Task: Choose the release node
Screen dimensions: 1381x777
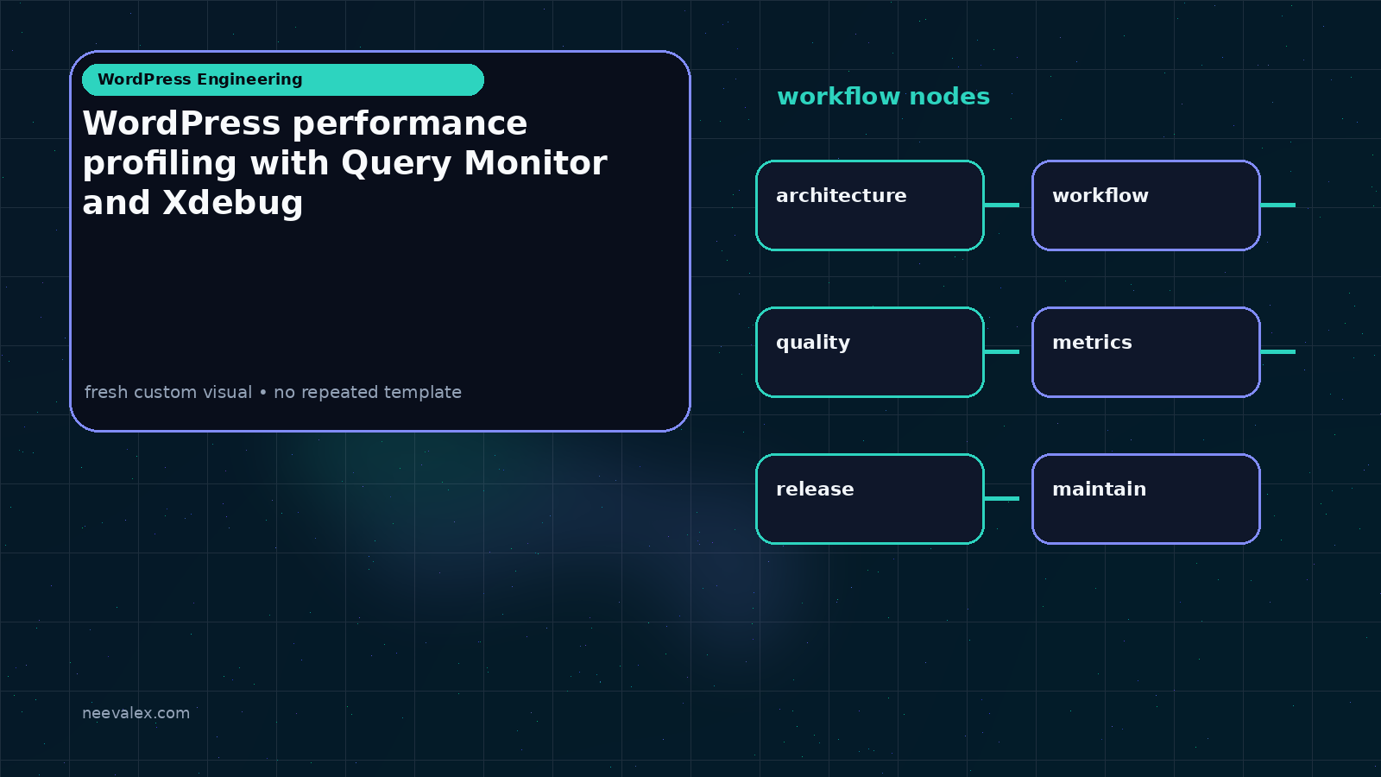Action: click(870, 499)
